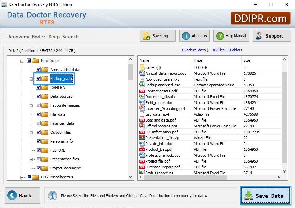
Task: Click the PDF icon for Project file.pdf
Action: click(x=142, y=161)
